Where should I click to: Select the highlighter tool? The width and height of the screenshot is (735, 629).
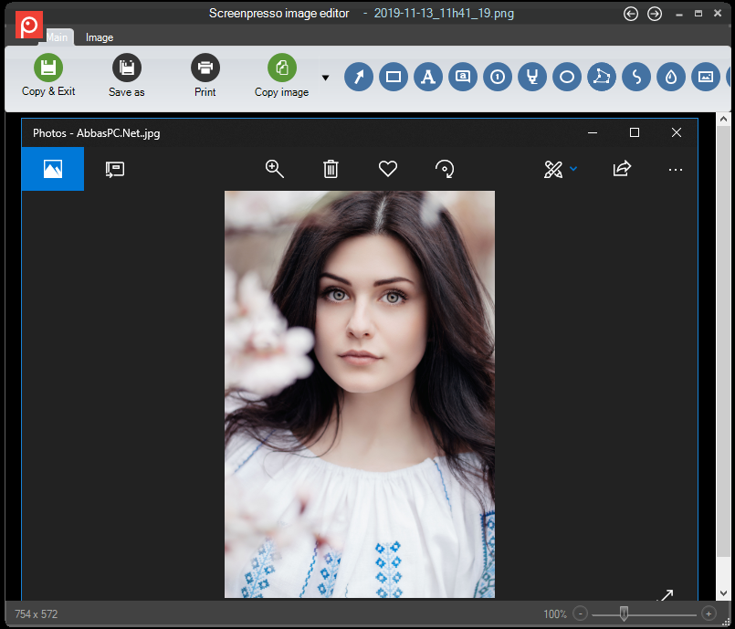(532, 77)
